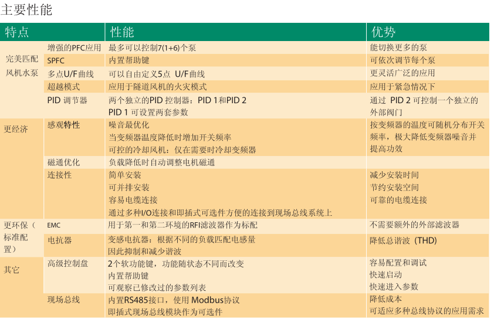Select the PID 调节器 row label
The height and width of the screenshot is (319, 494).
(67, 100)
